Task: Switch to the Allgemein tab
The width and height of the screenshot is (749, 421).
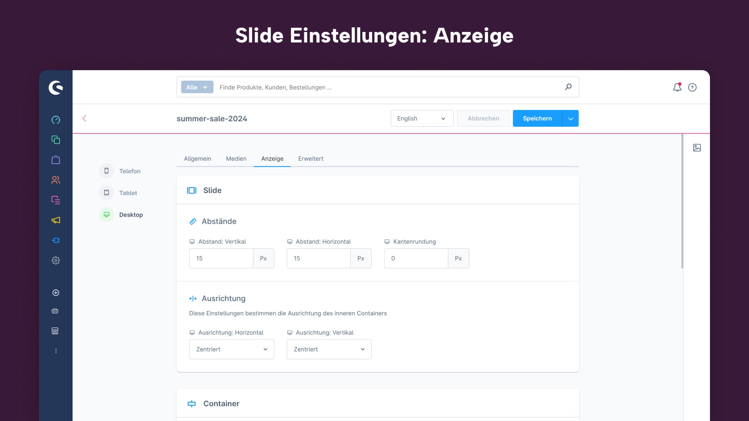Action: coord(197,158)
